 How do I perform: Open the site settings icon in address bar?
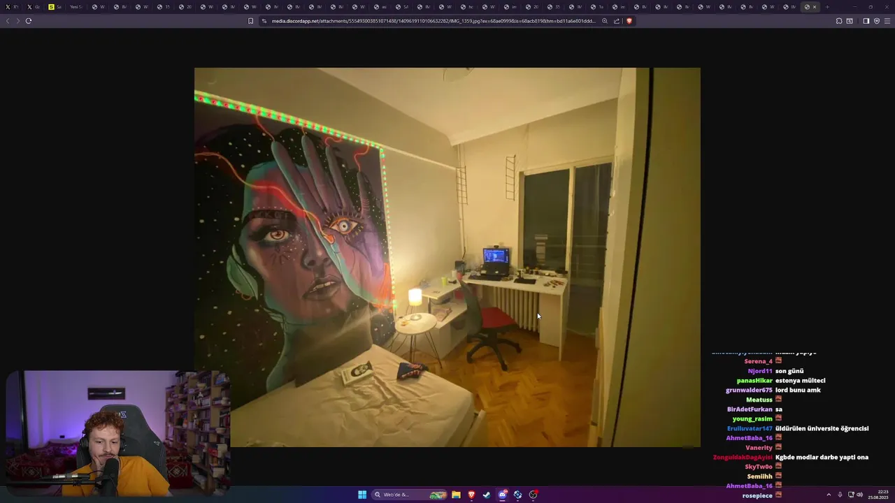[x=264, y=21]
